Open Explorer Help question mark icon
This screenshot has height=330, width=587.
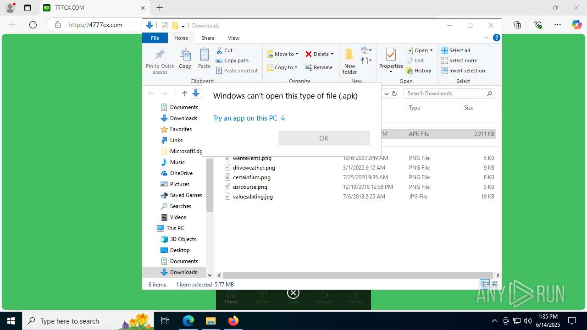pos(496,38)
